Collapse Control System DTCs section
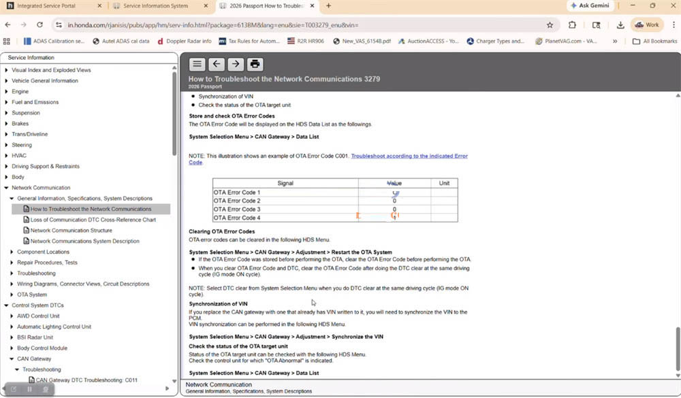This screenshot has width=681, height=398. pos(6,305)
